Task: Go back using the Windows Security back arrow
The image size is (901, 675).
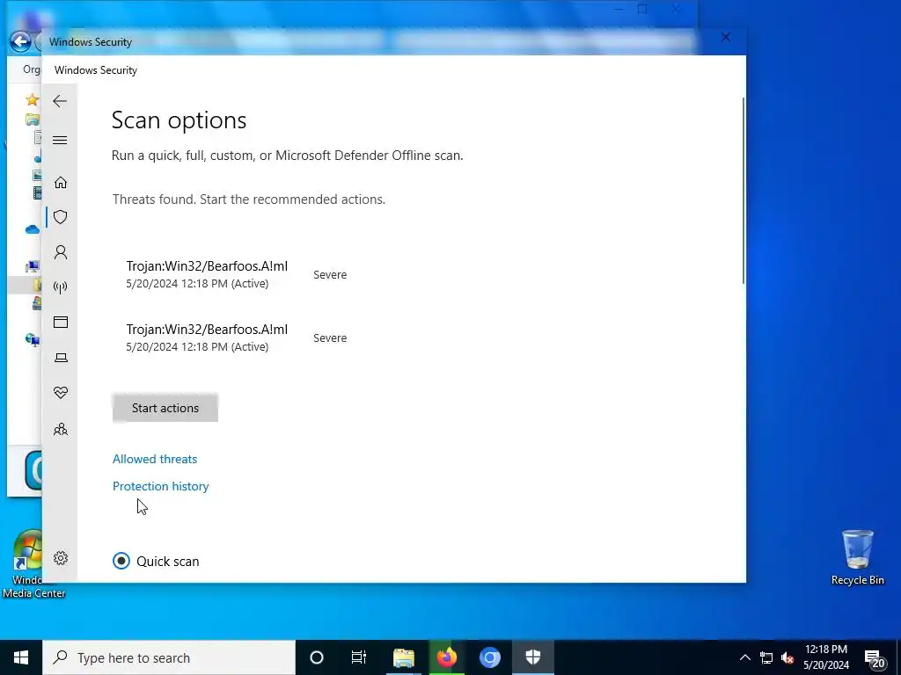Action: 60,101
